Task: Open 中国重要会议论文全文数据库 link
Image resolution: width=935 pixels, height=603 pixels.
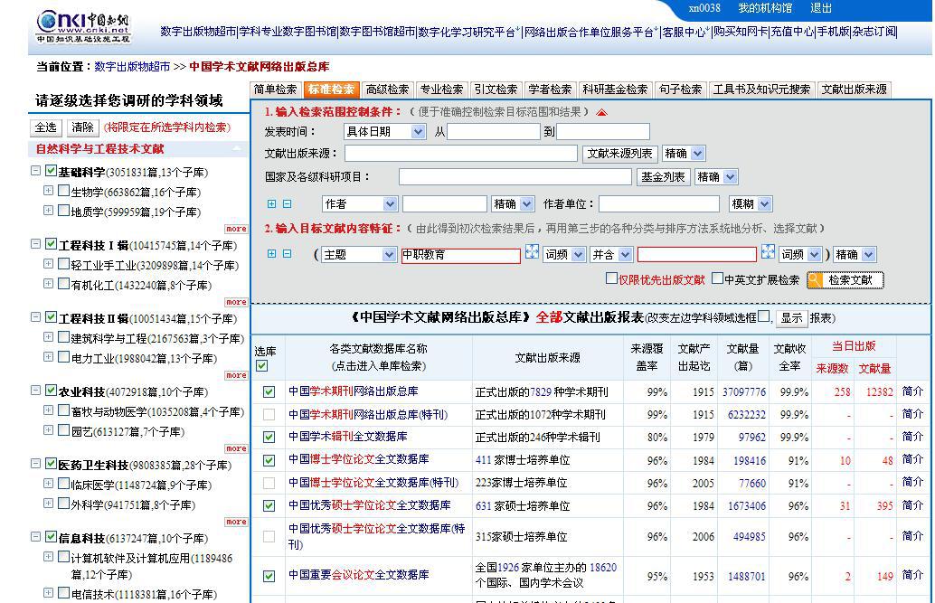Action: (359, 575)
